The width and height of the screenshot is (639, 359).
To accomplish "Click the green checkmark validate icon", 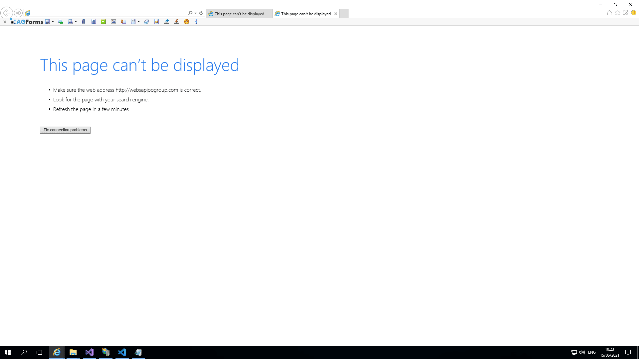I will pyautogui.click(x=104, y=22).
